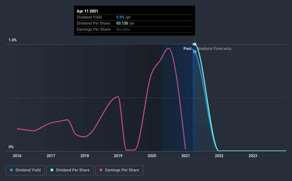The width and height of the screenshot is (292, 181).
Task: Click the 2016 x-axis year label
Action: [x=17, y=156]
